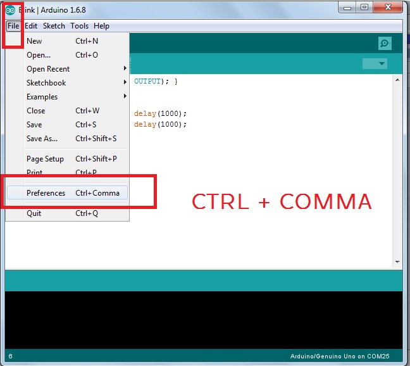
Task: Maximize the Arduino window
Action: tap(364, 8)
